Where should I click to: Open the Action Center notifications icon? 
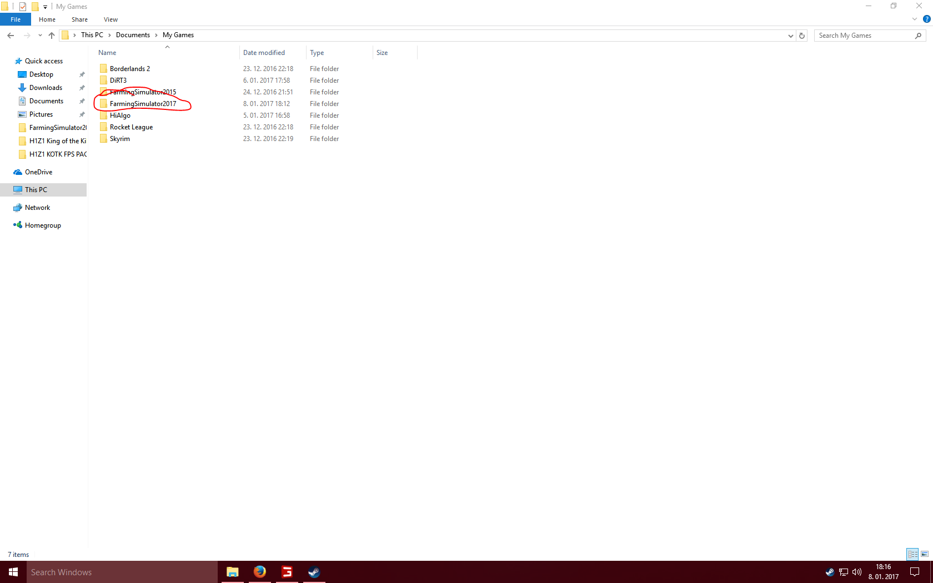pos(915,572)
